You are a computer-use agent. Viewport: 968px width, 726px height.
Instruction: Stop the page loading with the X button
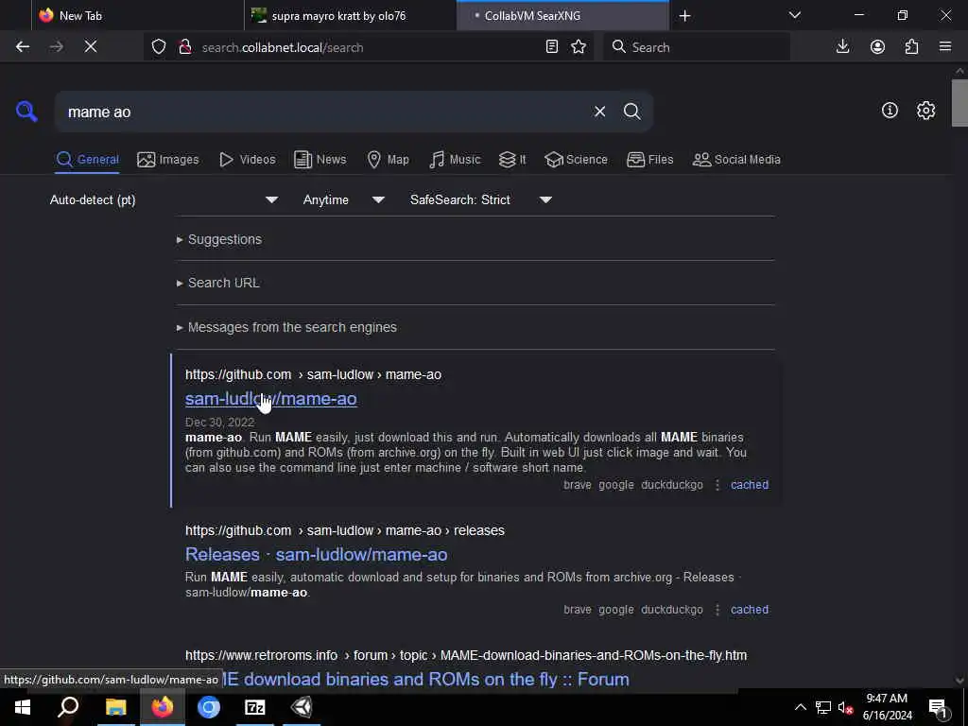pyautogui.click(x=91, y=47)
